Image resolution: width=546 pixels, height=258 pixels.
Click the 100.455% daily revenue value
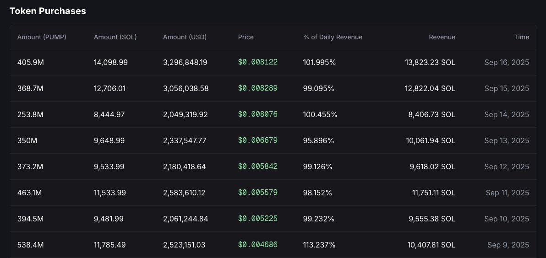pos(320,115)
